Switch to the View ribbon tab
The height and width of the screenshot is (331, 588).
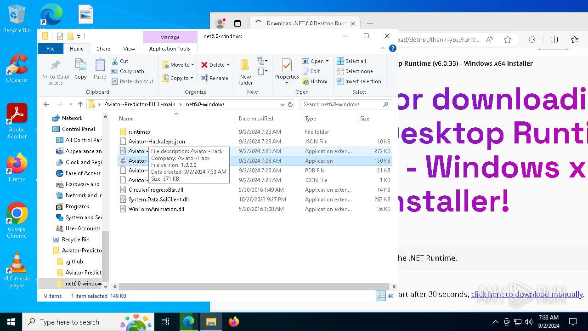[x=129, y=48]
